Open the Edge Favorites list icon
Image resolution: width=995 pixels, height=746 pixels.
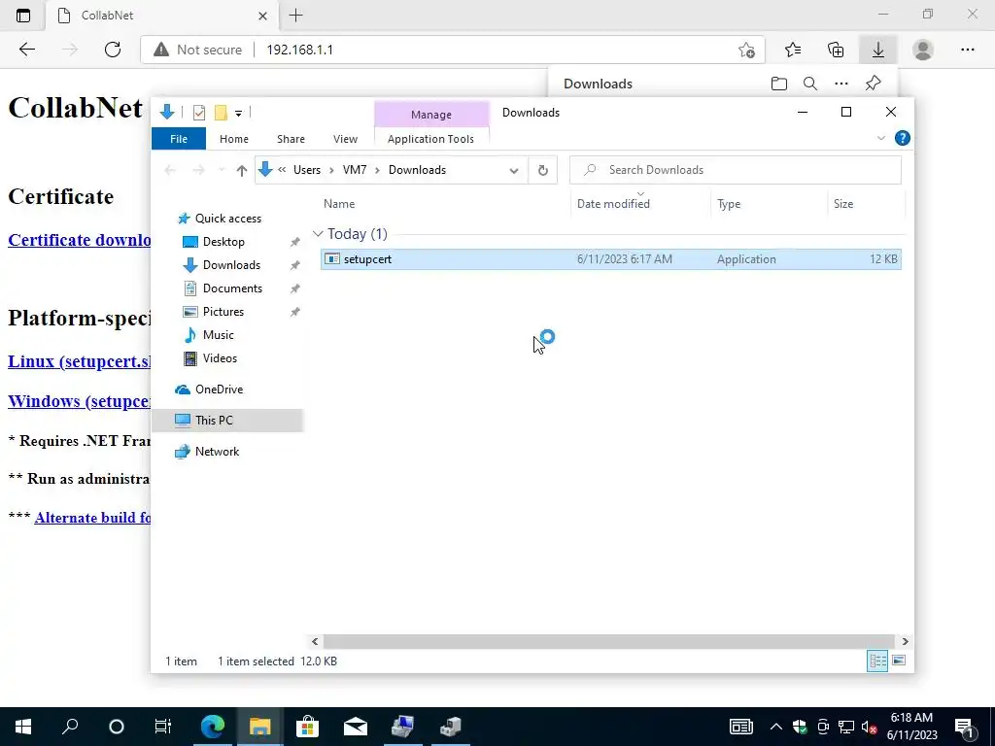(793, 50)
